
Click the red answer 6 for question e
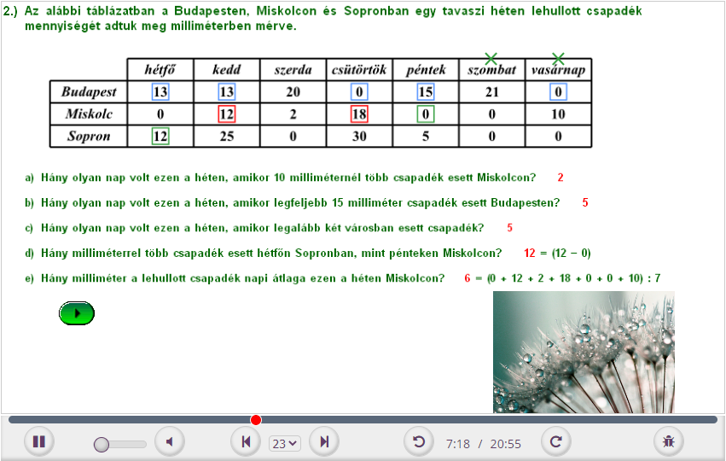468,278
